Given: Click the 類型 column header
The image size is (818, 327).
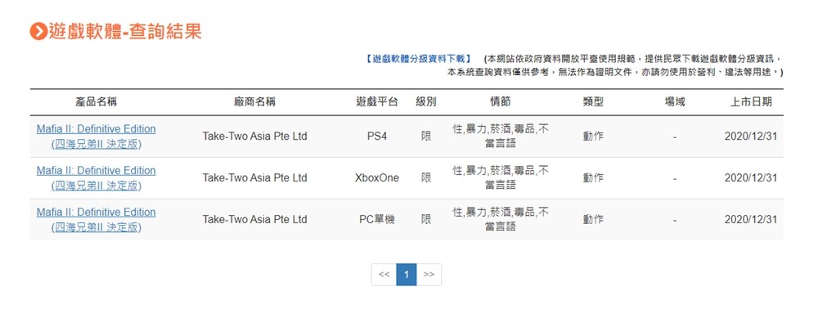Looking at the screenshot, I should 593,102.
